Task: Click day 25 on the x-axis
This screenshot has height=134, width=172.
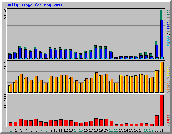Action: (131, 130)
